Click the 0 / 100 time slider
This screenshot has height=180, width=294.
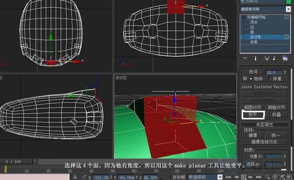pos(16,161)
